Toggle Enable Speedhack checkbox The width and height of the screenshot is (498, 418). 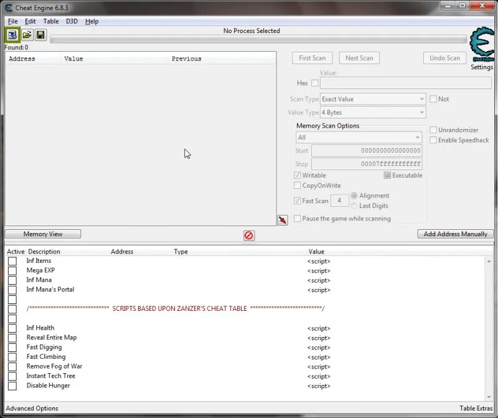[x=433, y=140]
